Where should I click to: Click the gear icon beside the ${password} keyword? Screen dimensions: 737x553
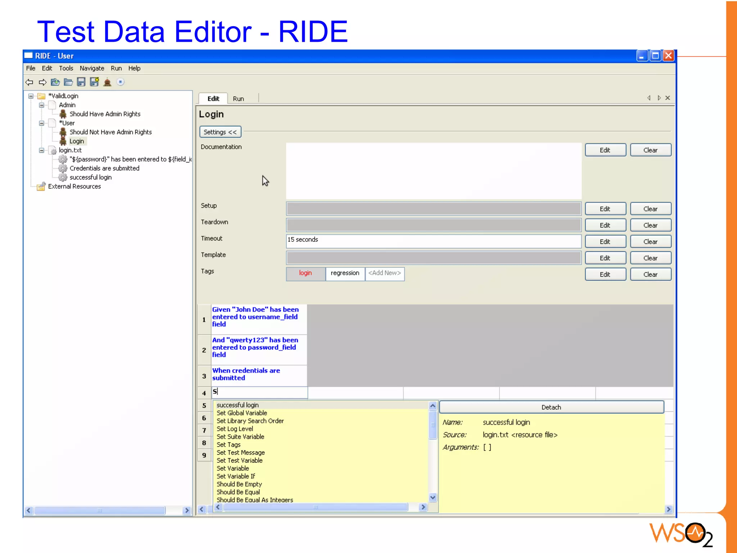coord(63,159)
